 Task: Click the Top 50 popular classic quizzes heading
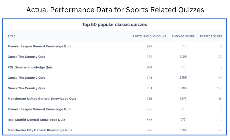point(114,24)
